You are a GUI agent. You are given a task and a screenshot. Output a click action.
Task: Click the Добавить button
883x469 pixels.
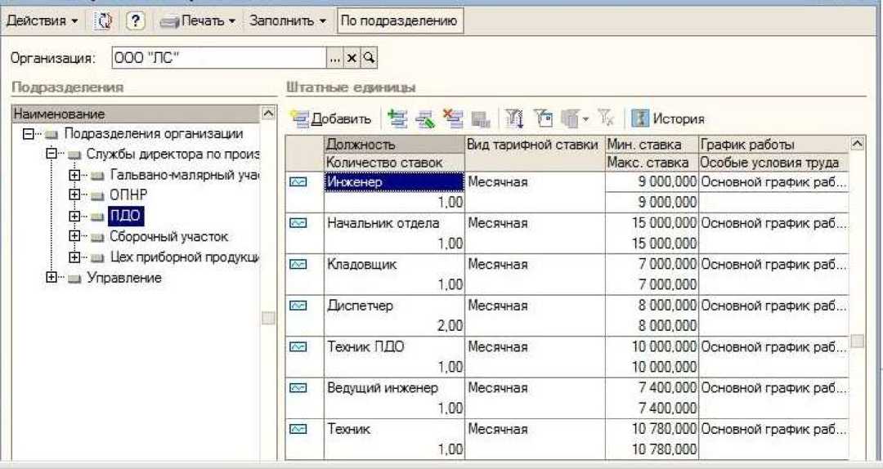tap(332, 119)
